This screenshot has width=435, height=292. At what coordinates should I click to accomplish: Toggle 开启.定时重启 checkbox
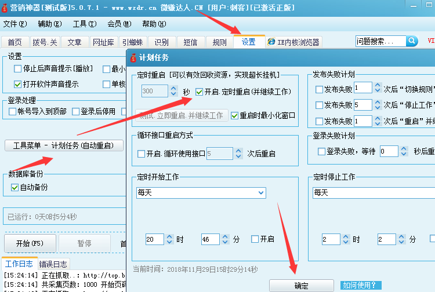(x=199, y=92)
